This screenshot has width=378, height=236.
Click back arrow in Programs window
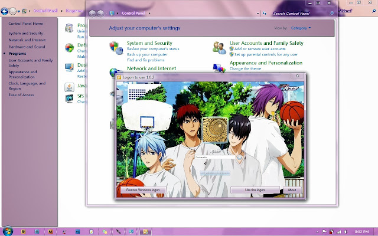coord(4,11)
